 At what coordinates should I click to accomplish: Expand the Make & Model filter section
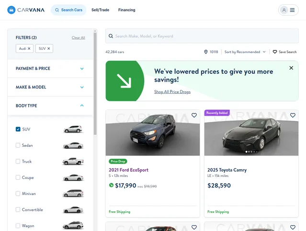[50, 87]
